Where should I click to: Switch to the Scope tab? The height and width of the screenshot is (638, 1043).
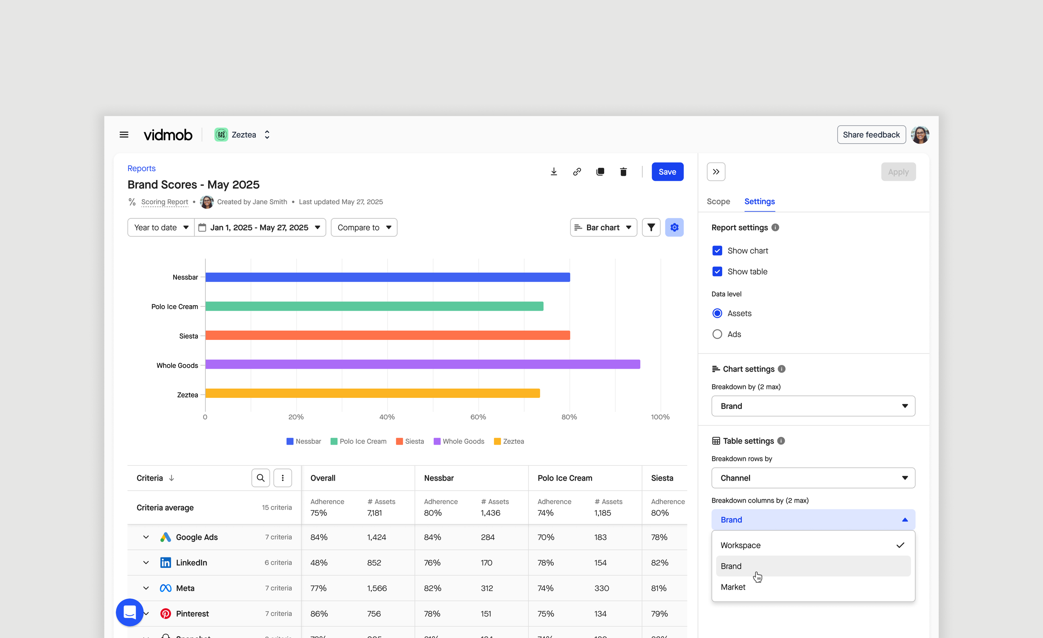pyautogui.click(x=718, y=202)
